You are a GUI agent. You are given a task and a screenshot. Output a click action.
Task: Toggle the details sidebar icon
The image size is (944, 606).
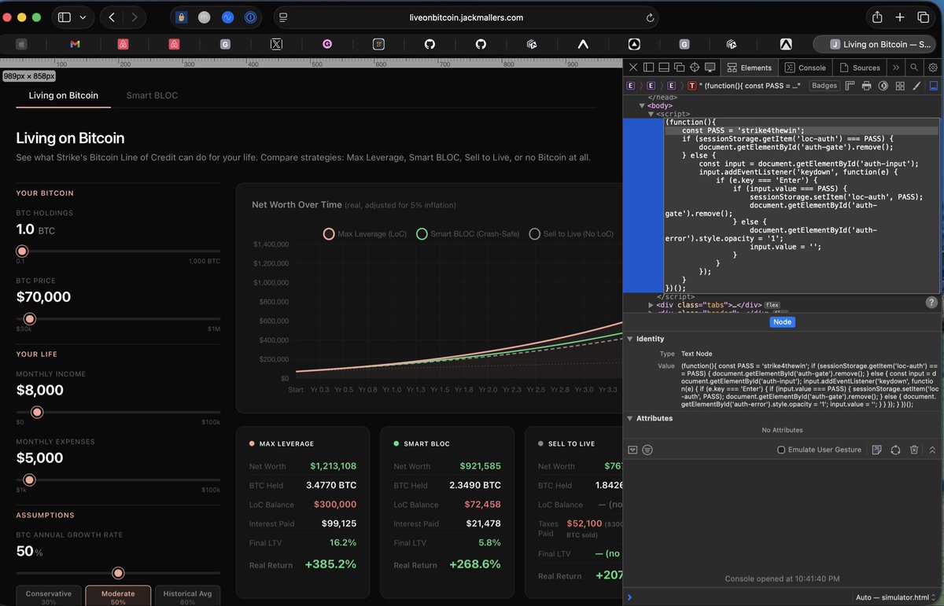coord(934,86)
